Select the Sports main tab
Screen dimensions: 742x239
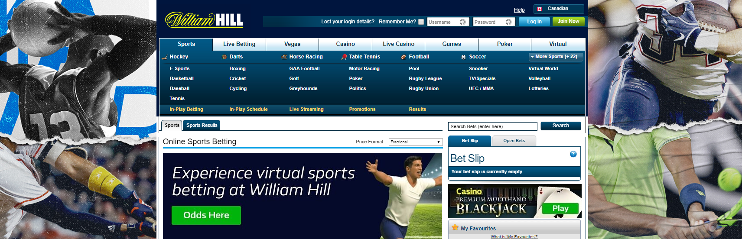tap(186, 44)
